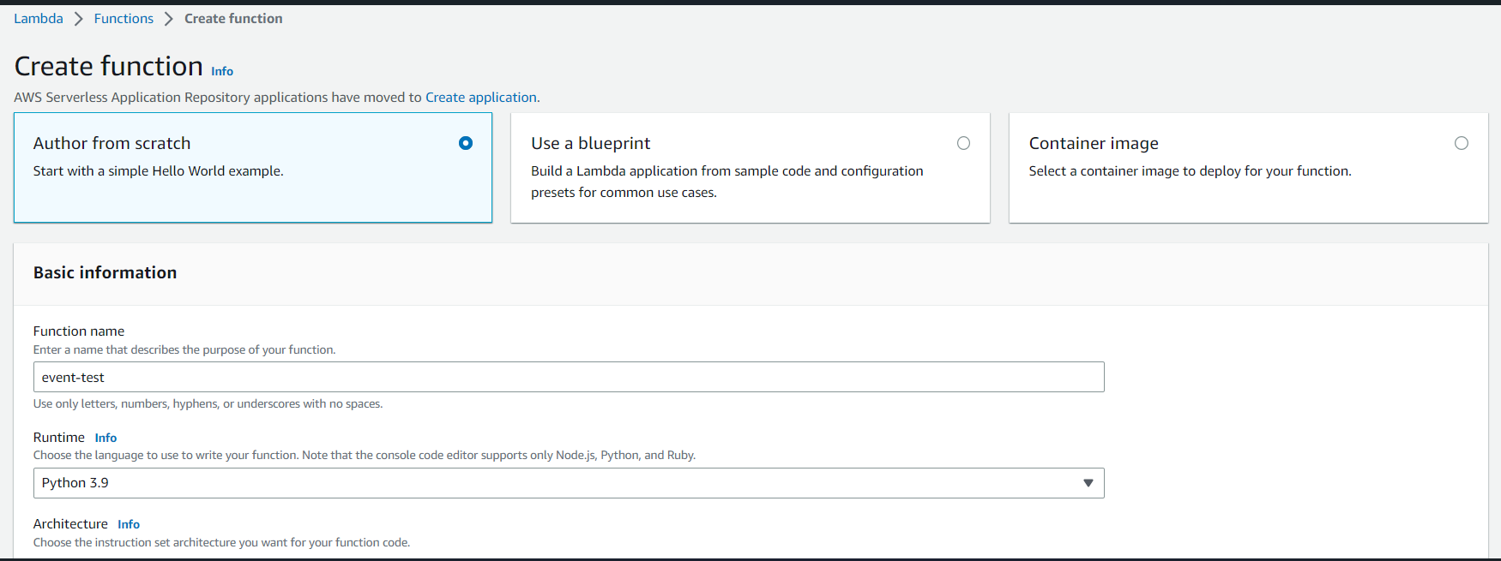Click 'Choose the language to use' description
The width and height of the screenshot is (1501, 561).
[x=365, y=456]
